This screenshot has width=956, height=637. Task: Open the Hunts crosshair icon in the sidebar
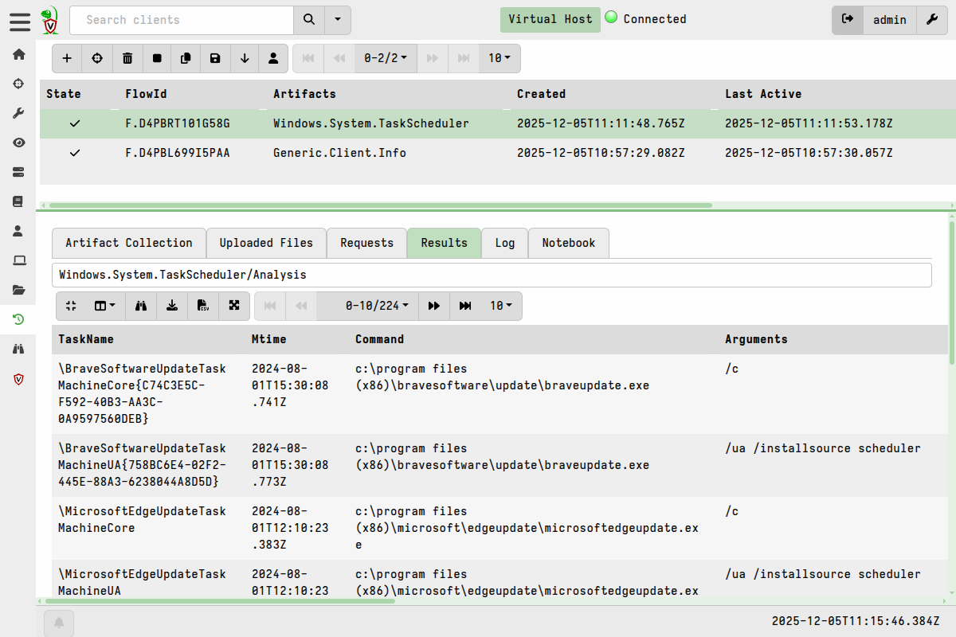[18, 83]
